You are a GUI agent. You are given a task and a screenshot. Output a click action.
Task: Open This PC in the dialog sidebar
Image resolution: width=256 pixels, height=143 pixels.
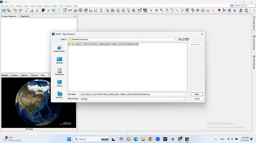[59, 84]
